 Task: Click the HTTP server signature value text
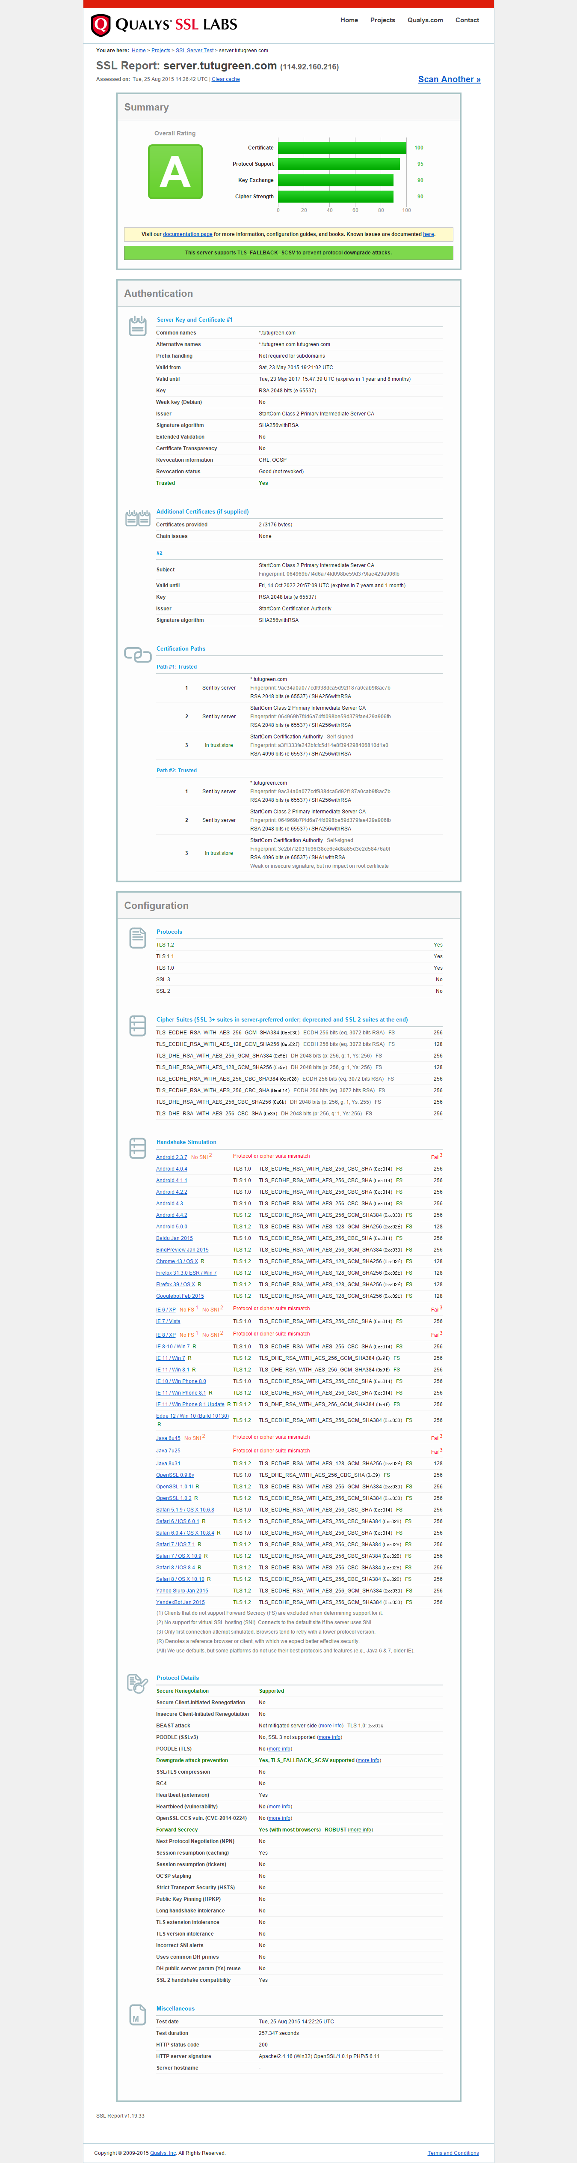(x=319, y=2056)
